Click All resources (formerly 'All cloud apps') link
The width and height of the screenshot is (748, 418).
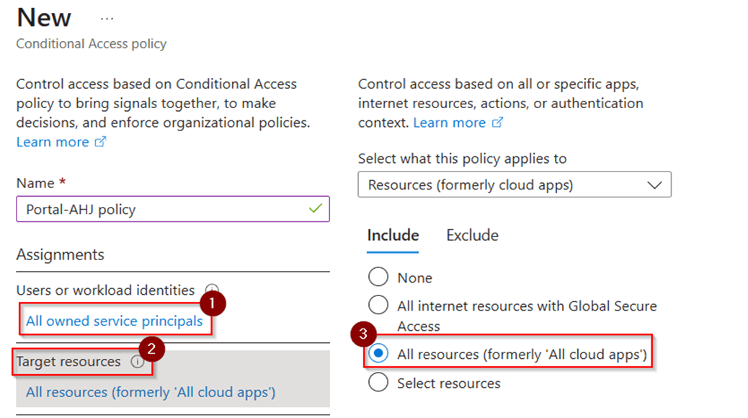point(150,392)
